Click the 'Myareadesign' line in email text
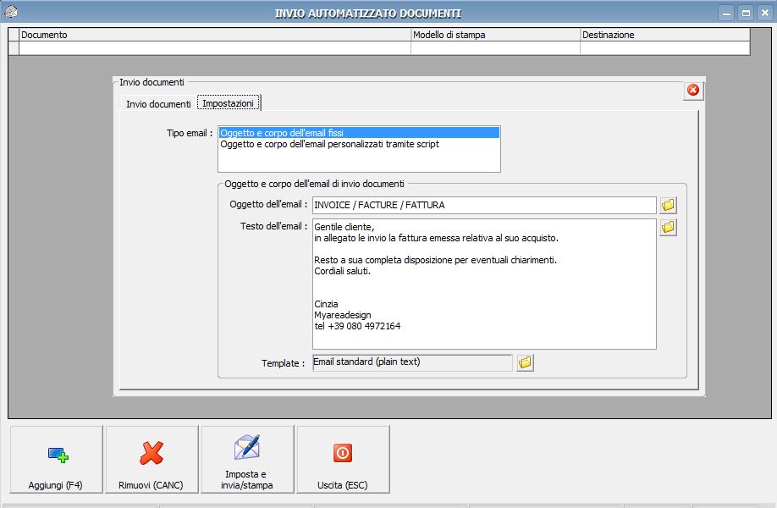 coord(343,315)
